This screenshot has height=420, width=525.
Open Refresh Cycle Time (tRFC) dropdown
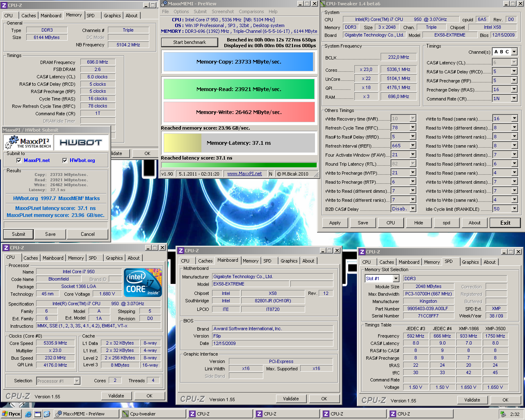click(413, 128)
